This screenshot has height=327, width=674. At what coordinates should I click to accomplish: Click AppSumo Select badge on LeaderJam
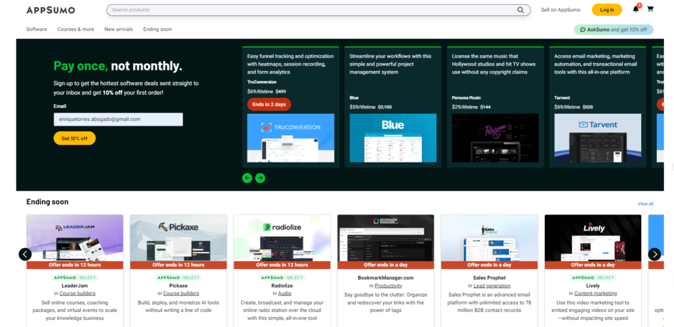[x=75, y=278]
